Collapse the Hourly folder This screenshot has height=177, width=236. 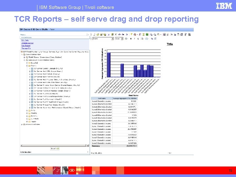pos(27,66)
